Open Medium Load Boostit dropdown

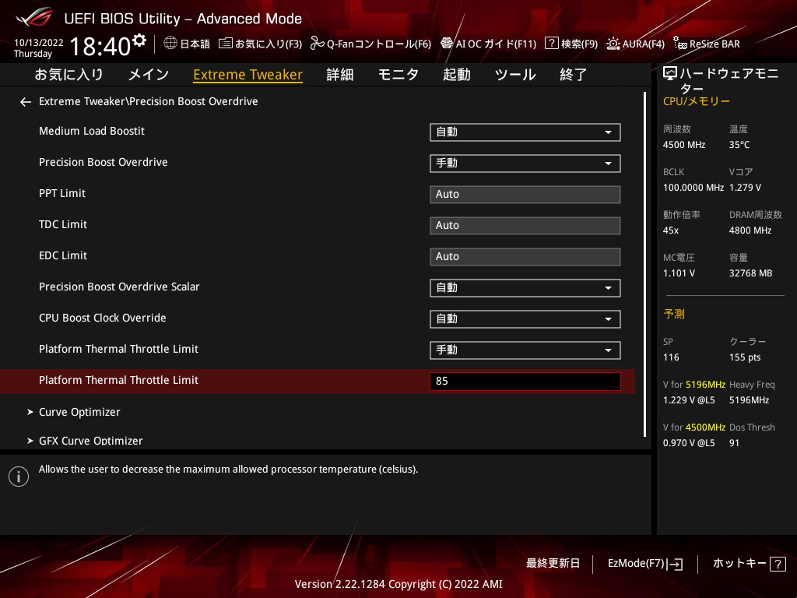[x=525, y=132]
